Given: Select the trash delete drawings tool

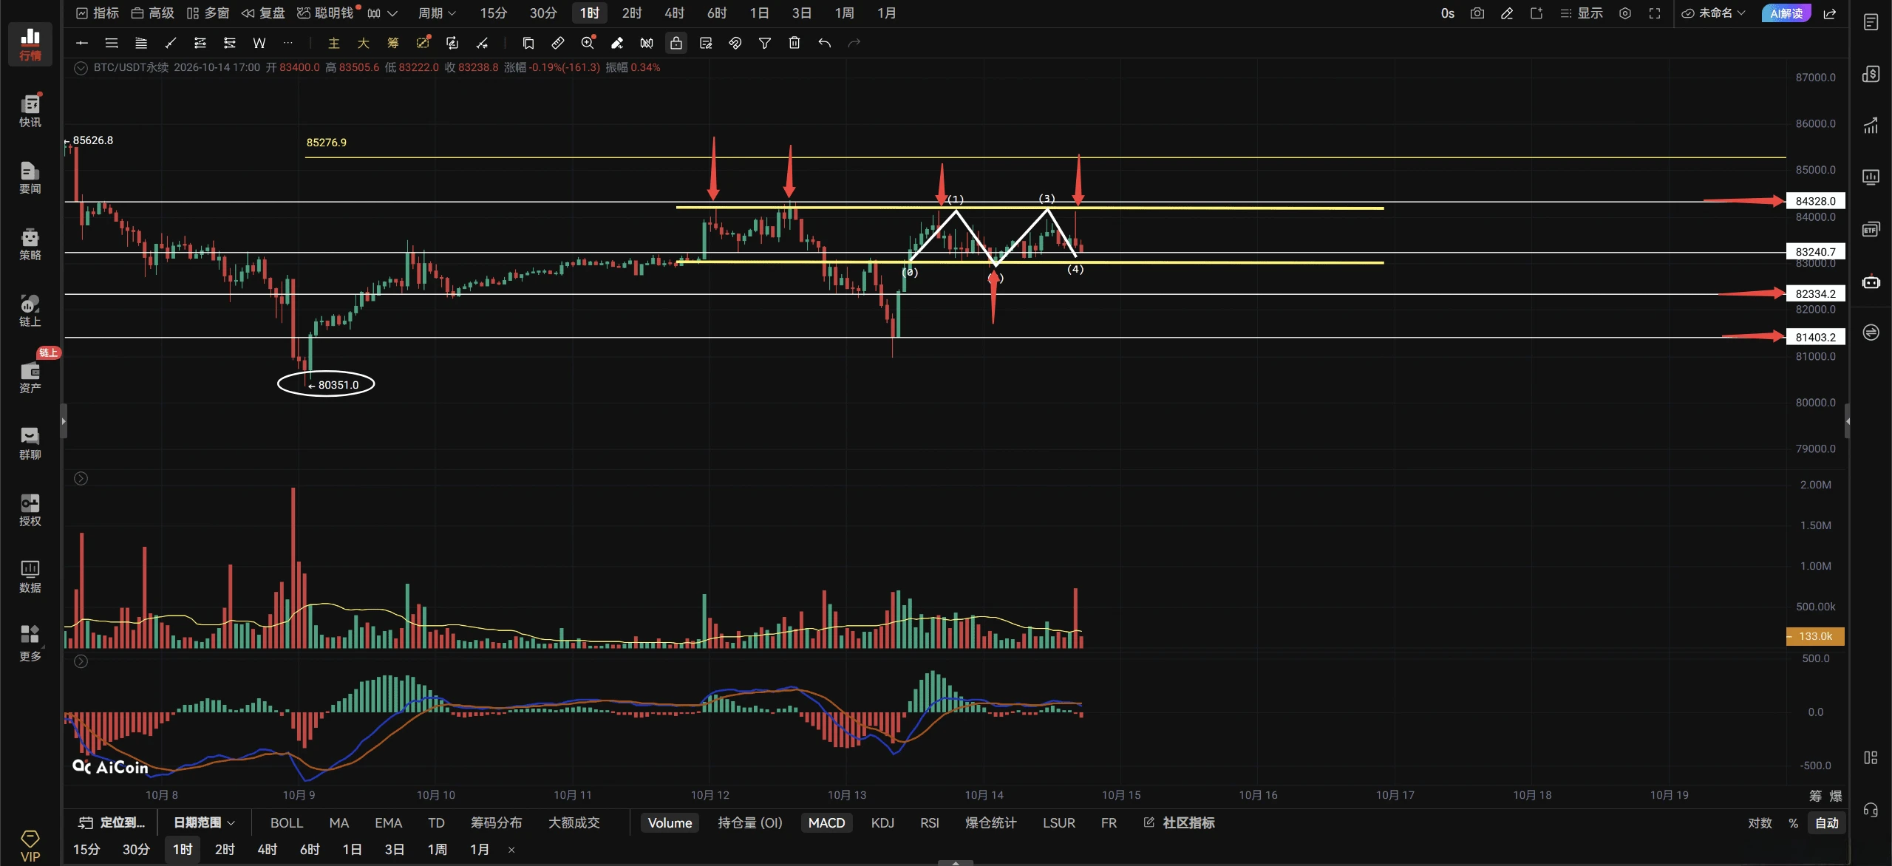Looking at the screenshot, I should (x=794, y=43).
